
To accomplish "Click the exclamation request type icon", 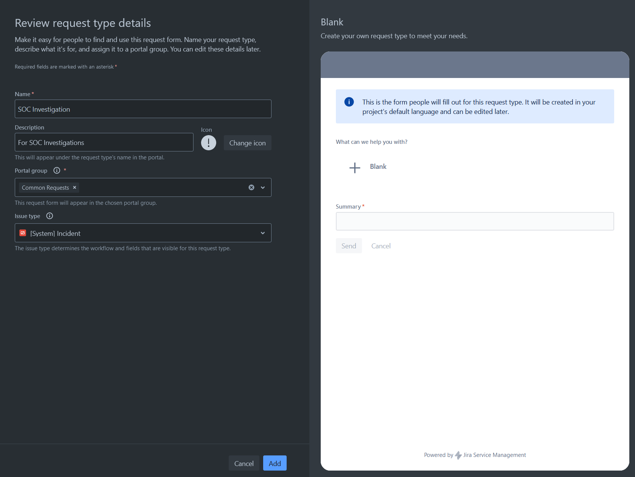I will (x=208, y=143).
